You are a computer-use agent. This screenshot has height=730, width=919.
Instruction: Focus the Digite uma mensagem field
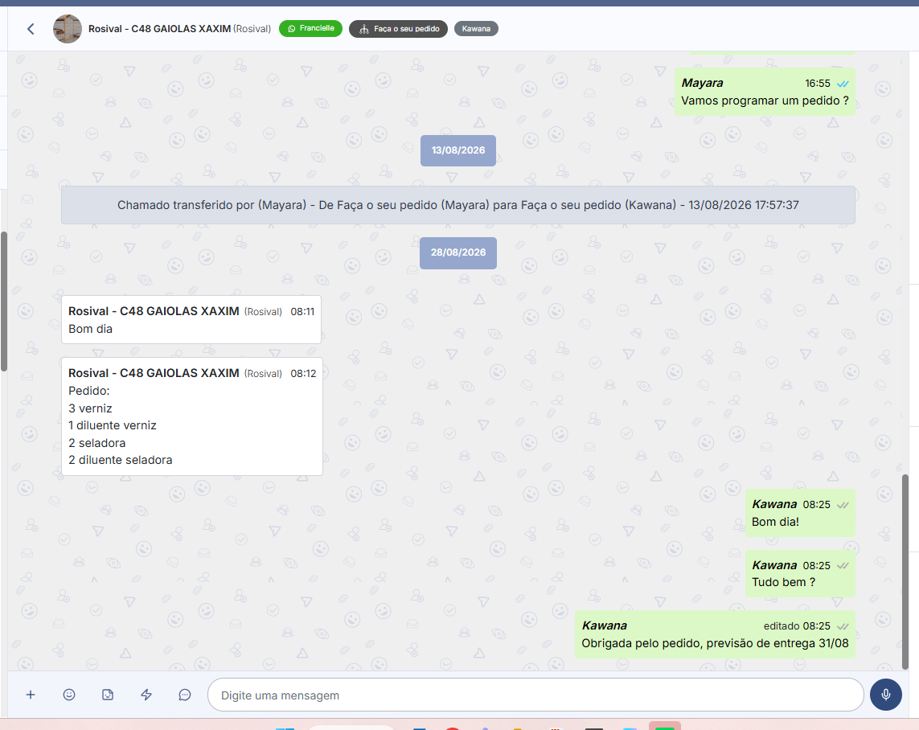[535, 695]
